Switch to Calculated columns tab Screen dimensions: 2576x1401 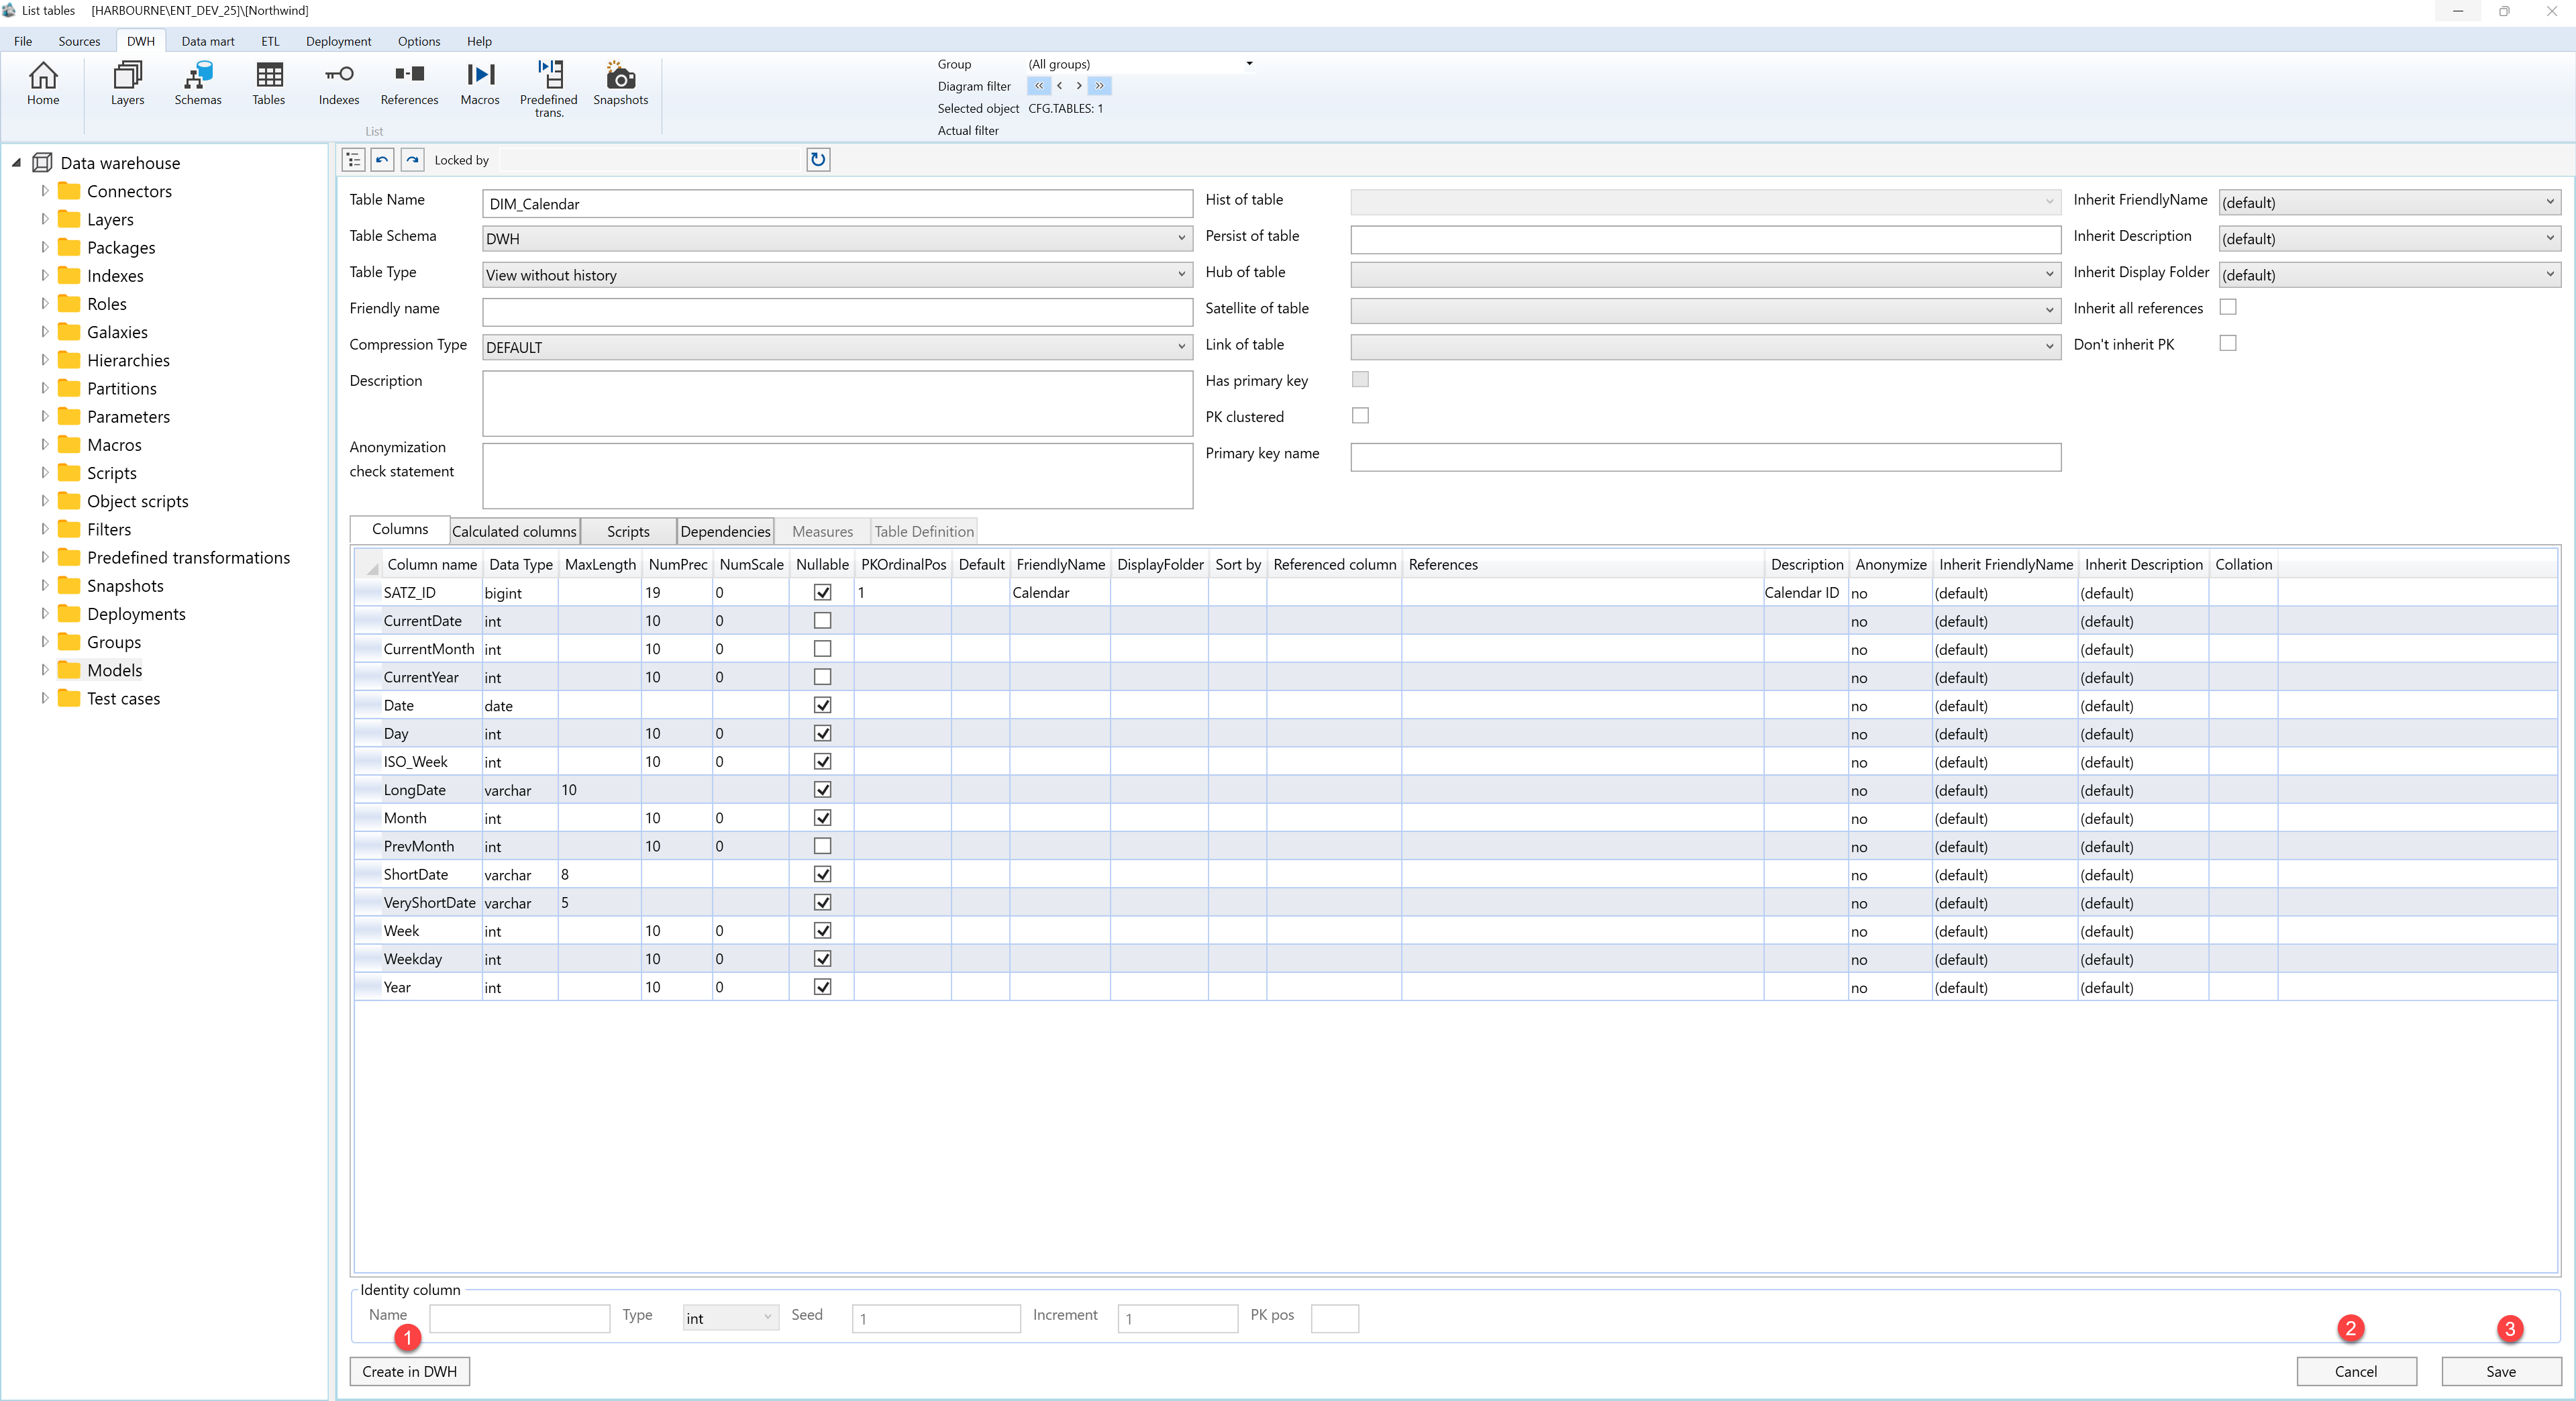514,531
